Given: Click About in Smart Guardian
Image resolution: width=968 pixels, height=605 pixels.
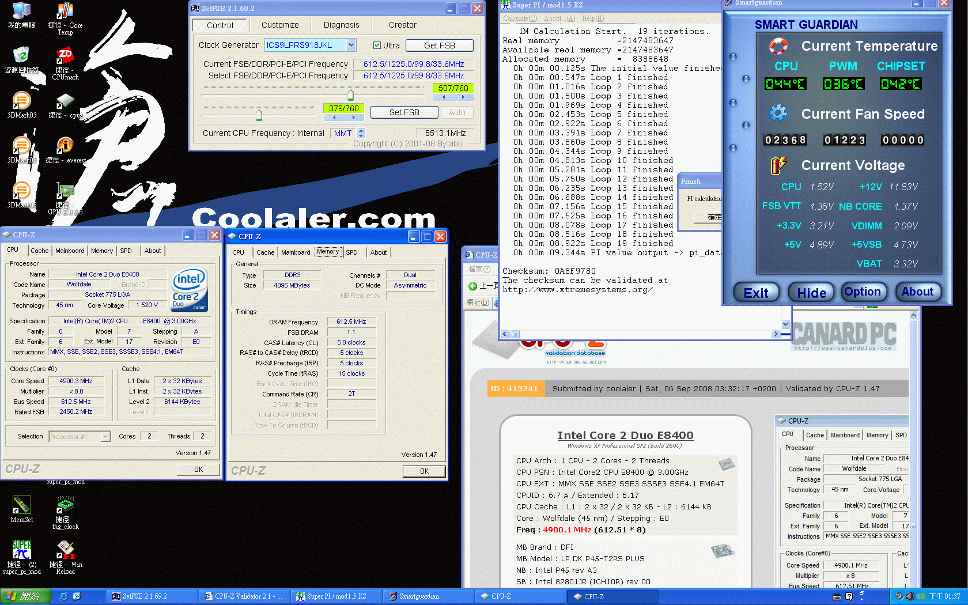Looking at the screenshot, I should (x=917, y=292).
